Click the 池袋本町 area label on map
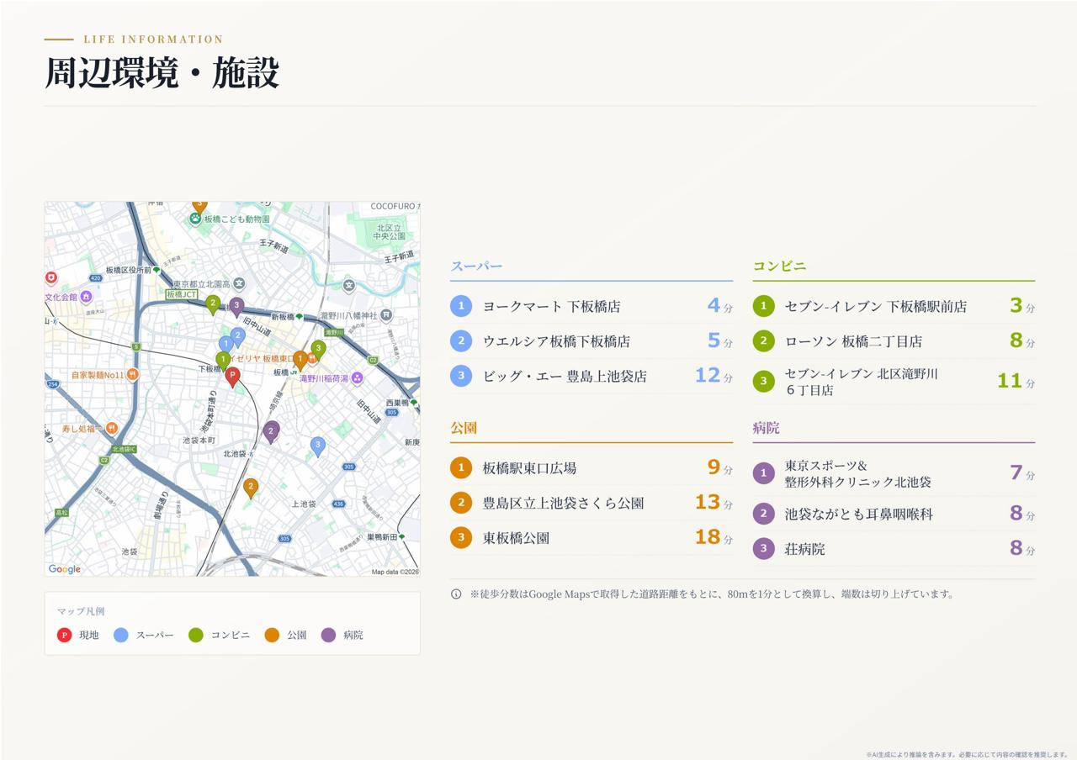The height and width of the screenshot is (760, 1077). (x=199, y=441)
